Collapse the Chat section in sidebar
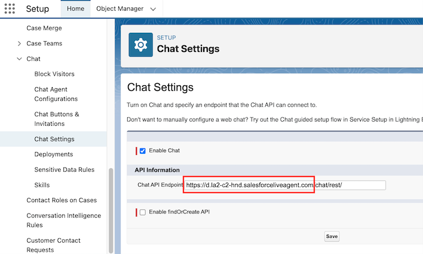The image size is (423, 254). pos(20,59)
